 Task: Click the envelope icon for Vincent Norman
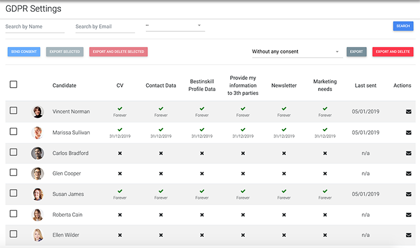click(x=408, y=112)
